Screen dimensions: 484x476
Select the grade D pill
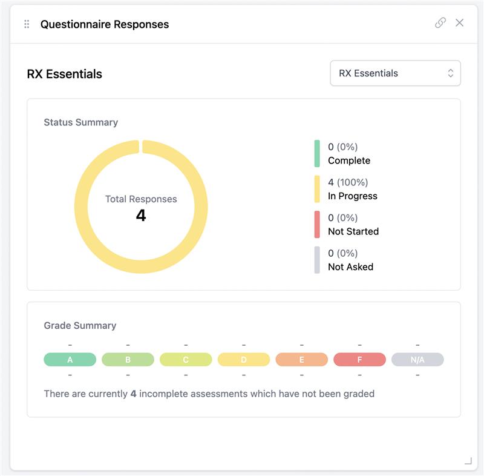point(244,360)
